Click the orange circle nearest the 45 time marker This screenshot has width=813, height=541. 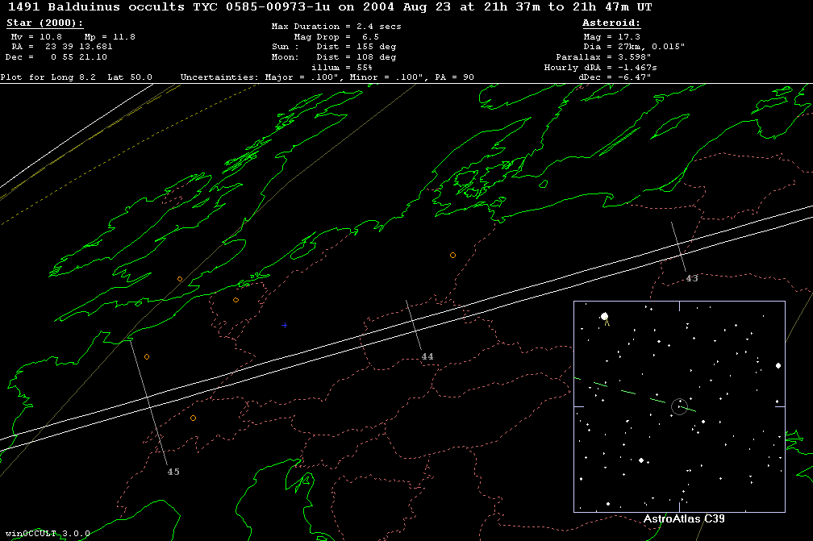[193, 418]
